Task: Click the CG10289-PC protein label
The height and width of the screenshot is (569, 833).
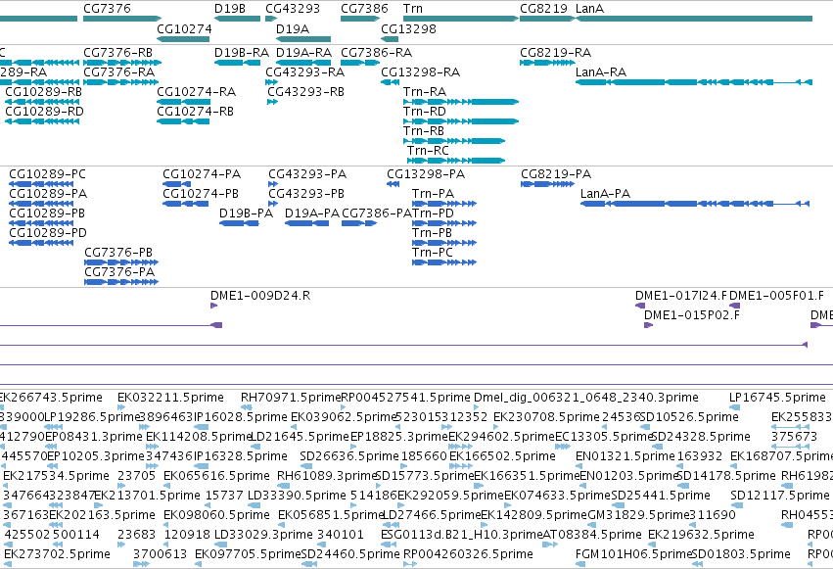Action: 47,174
